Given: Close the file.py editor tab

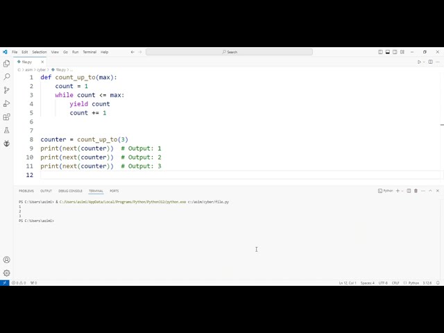Looking at the screenshot, I should click(42, 62).
